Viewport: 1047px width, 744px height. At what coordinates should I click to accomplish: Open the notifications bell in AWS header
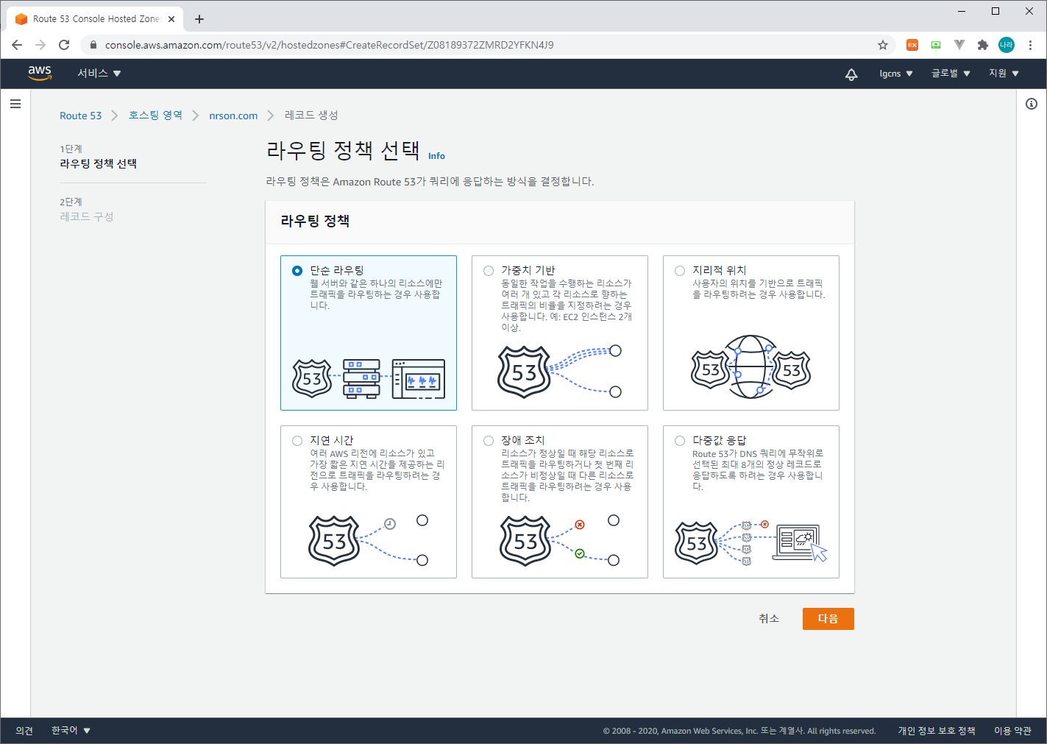point(851,74)
